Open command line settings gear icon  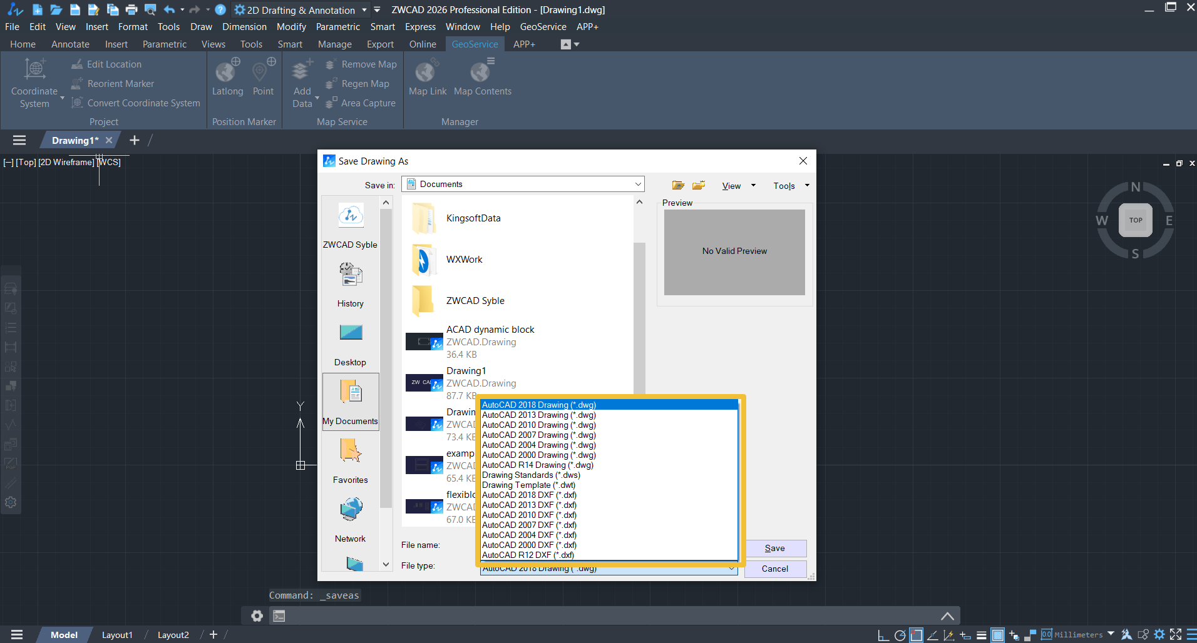[x=257, y=616]
